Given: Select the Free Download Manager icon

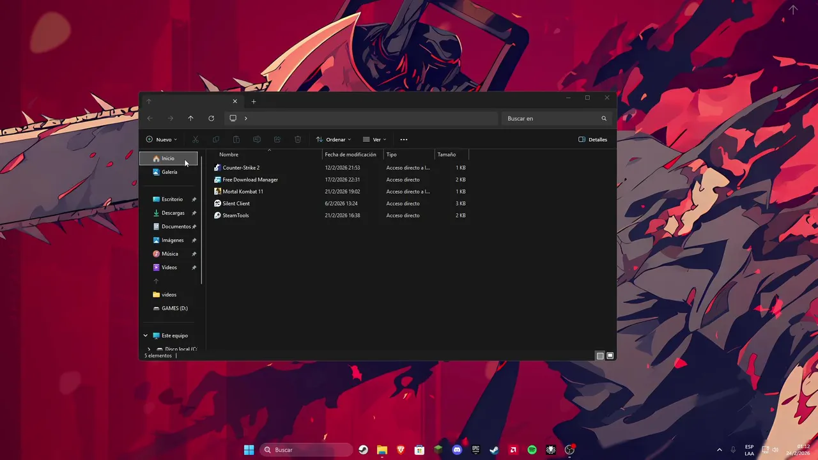Looking at the screenshot, I should (217, 180).
